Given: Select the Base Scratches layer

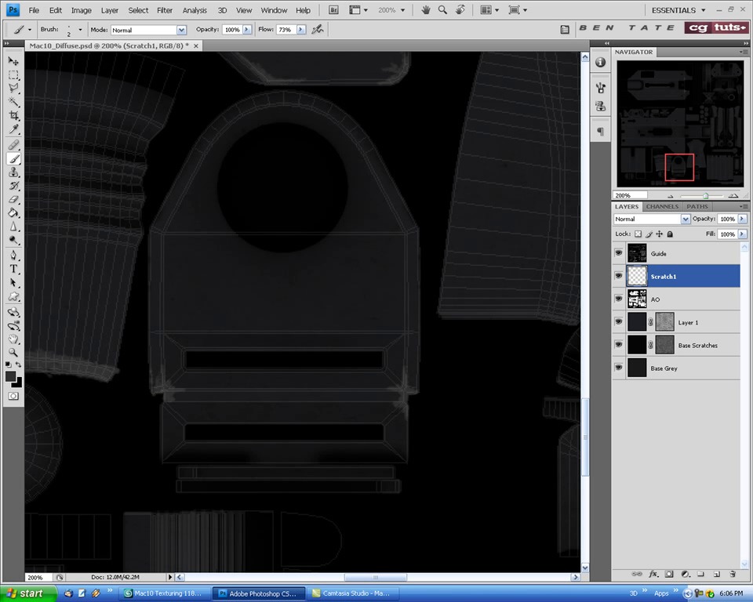Looking at the screenshot, I should (x=697, y=346).
